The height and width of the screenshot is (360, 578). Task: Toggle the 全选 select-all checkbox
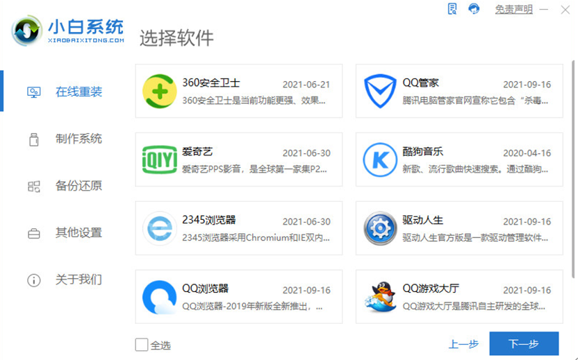(x=142, y=345)
